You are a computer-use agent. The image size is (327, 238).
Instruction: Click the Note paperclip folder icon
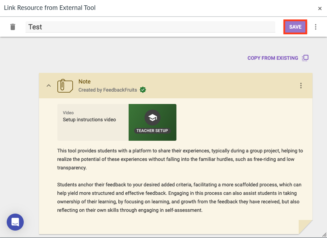tap(65, 86)
